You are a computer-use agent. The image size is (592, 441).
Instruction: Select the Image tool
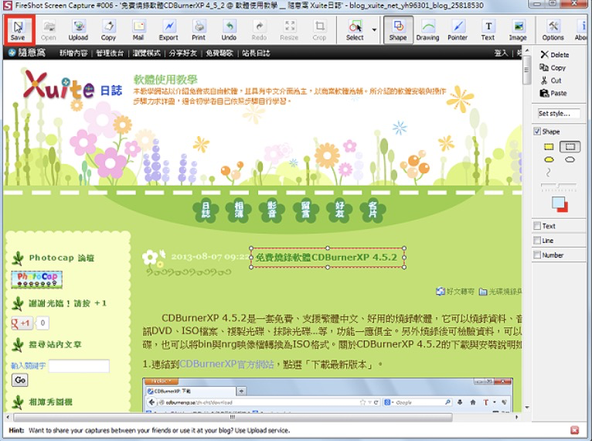tap(518, 30)
